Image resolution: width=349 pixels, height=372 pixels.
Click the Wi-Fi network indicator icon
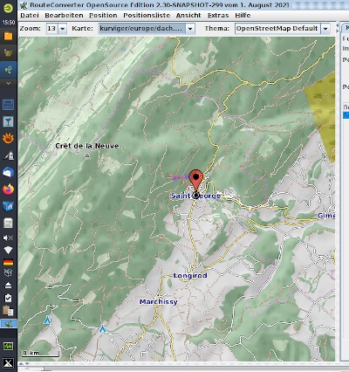(x=8, y=250)
